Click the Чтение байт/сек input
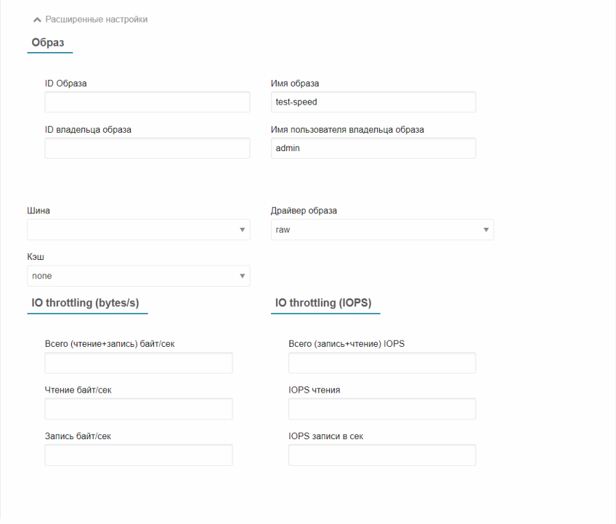The image size is (616, 524). (x=138, y=408)
